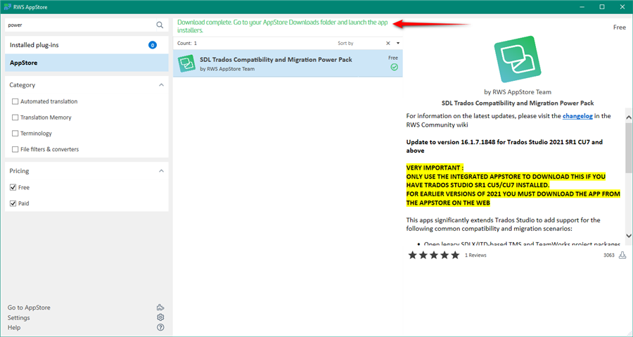633x337 pixels.
Task: Click the Settings gear icon
Action: point(160,317)
